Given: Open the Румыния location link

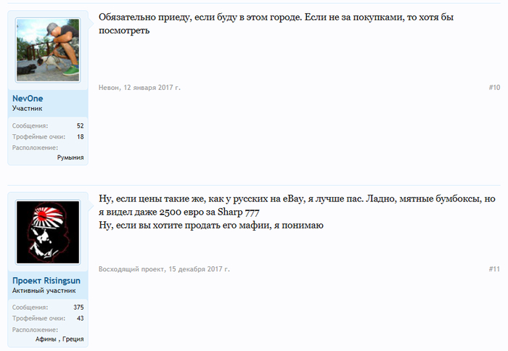Looking at the screenshot, I should [70, 157].
